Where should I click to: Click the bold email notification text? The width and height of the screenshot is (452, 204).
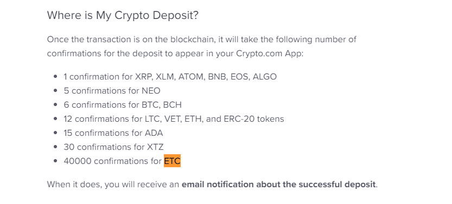[x=278, y=184]
